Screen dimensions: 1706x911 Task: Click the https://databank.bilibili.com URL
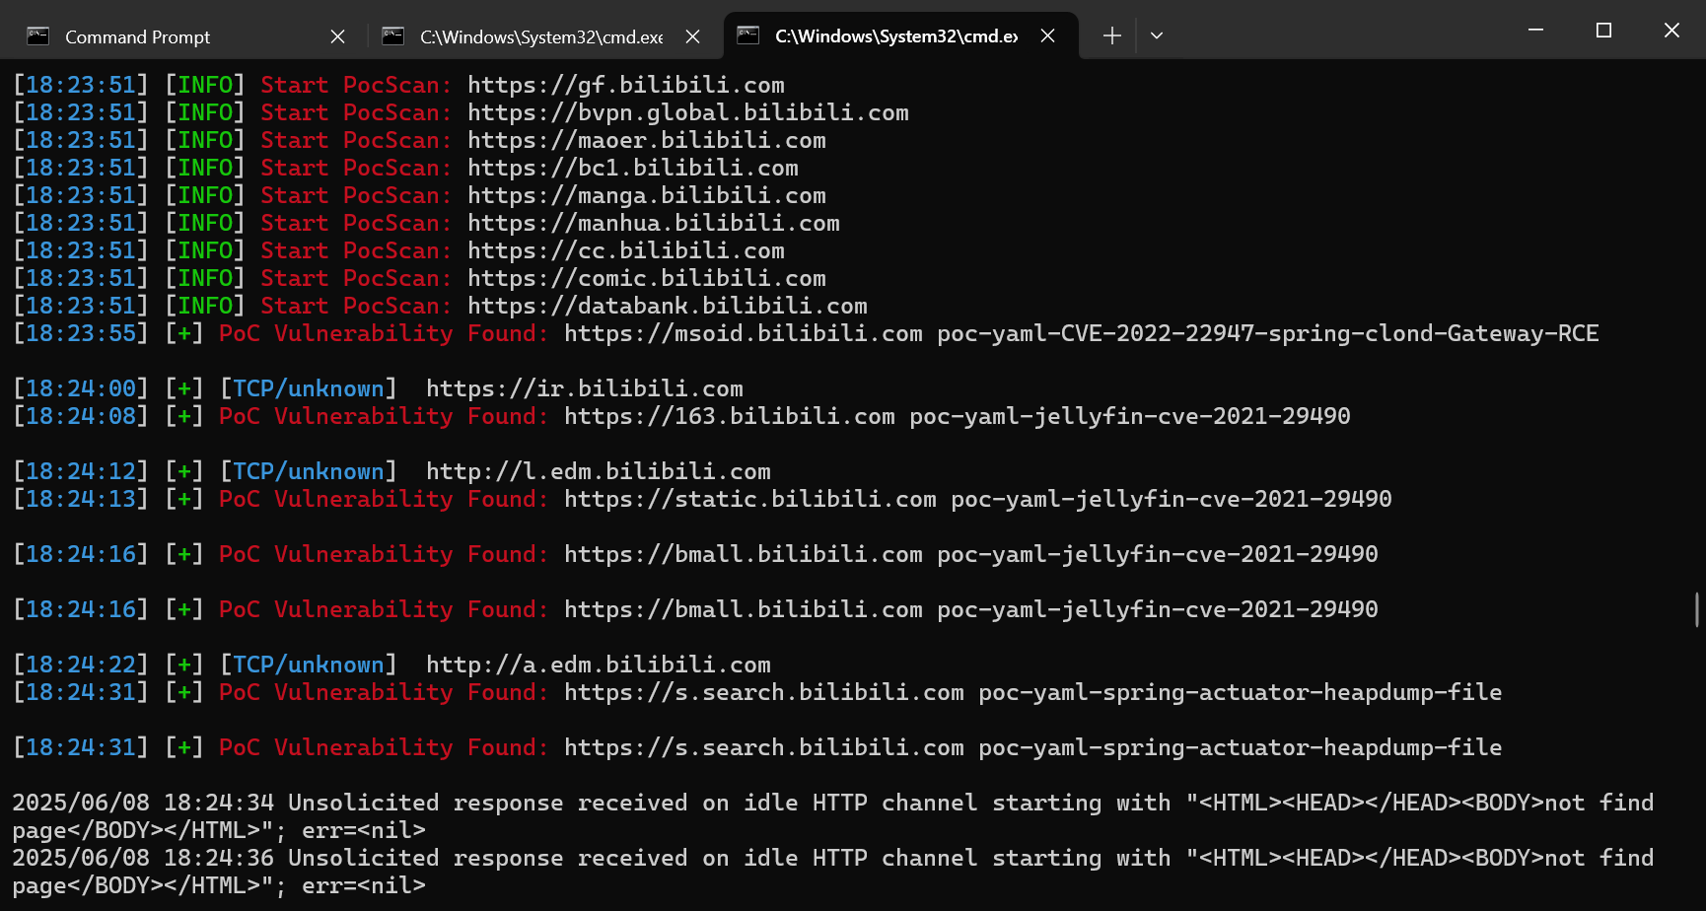[667, 306]
